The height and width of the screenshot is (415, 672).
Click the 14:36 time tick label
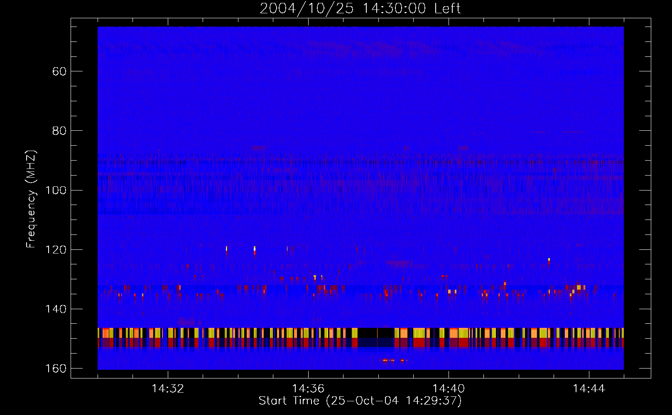[x=308, y=389]
